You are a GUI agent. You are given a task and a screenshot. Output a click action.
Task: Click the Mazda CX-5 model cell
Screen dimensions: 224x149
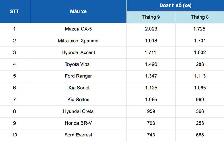coord(78,29)
